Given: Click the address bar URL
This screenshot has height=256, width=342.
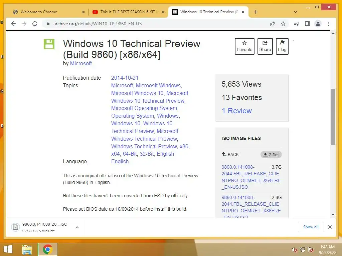Looking at the screenshot, I should [98, 24].
